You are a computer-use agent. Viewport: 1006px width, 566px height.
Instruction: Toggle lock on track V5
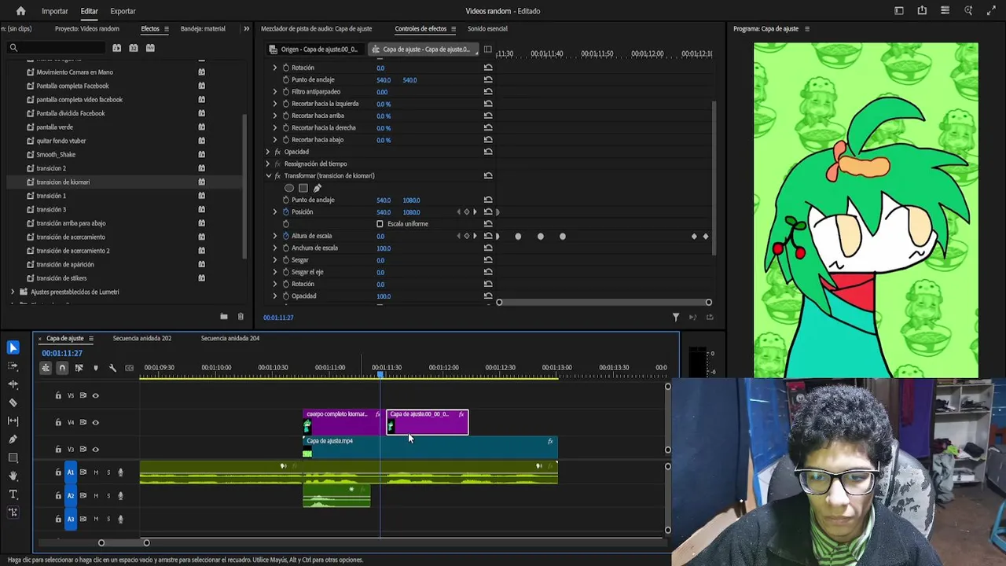coord(58,395)
